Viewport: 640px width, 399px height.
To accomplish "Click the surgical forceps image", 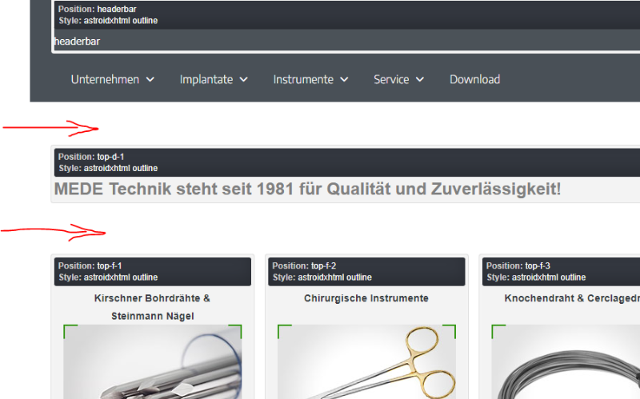I will click(x=366, y=362).
